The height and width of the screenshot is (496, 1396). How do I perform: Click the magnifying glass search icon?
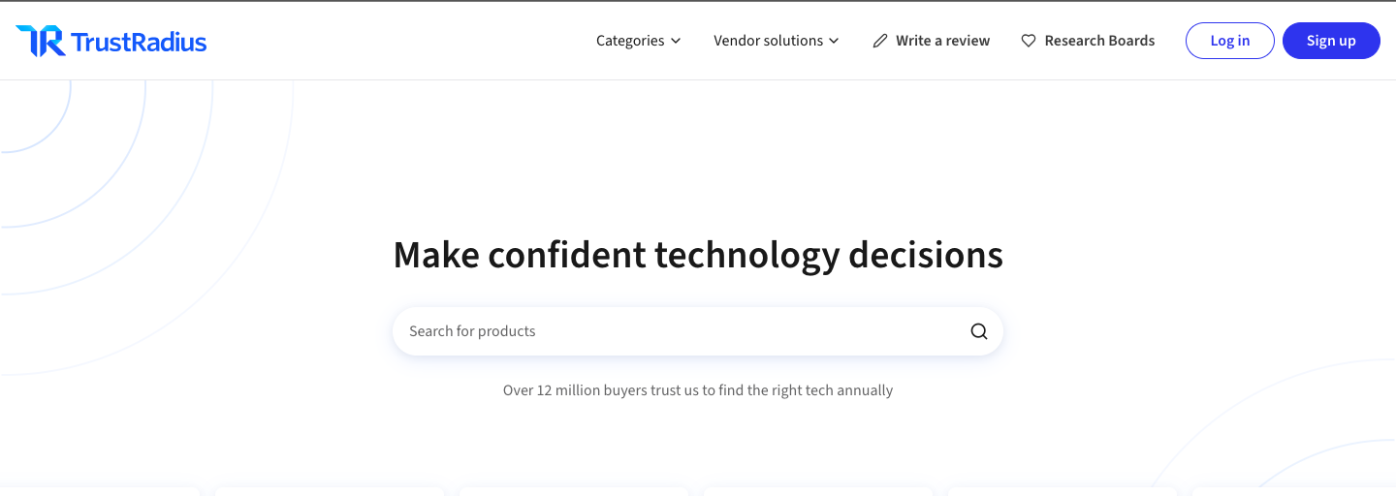[979, 331]
